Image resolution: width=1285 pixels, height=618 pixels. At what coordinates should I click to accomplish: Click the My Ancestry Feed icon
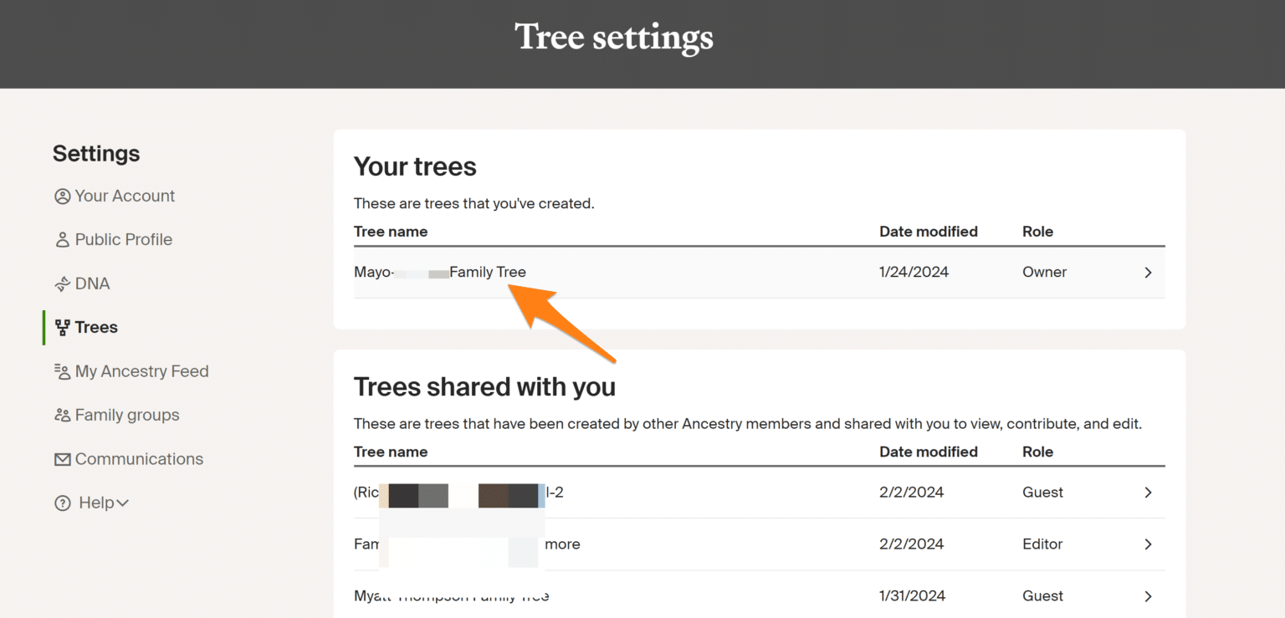[x=62, y=371]
